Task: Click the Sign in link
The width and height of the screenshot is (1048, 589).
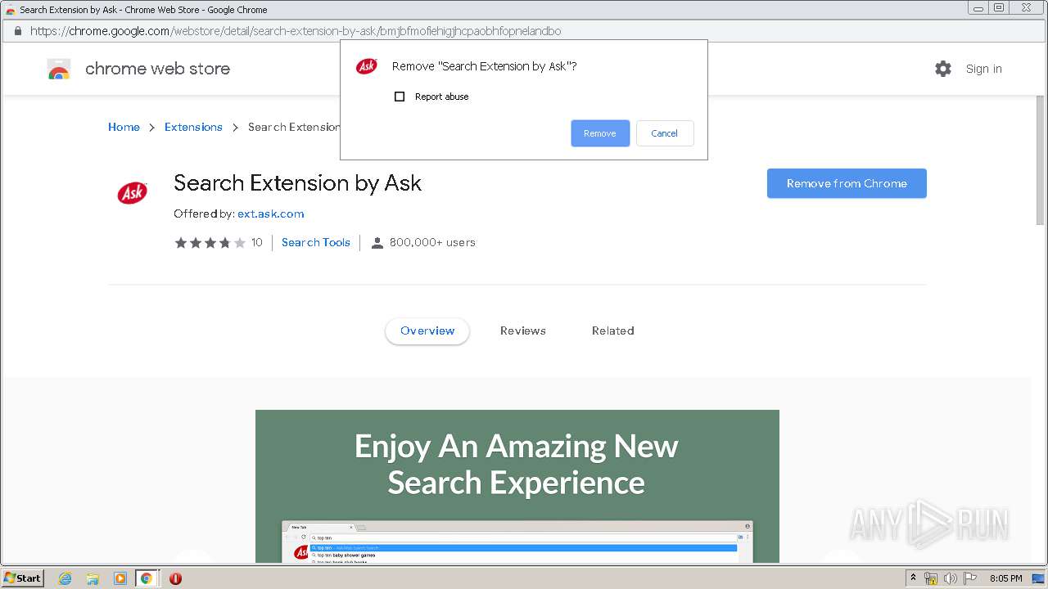Action: (x=983, y=69)
